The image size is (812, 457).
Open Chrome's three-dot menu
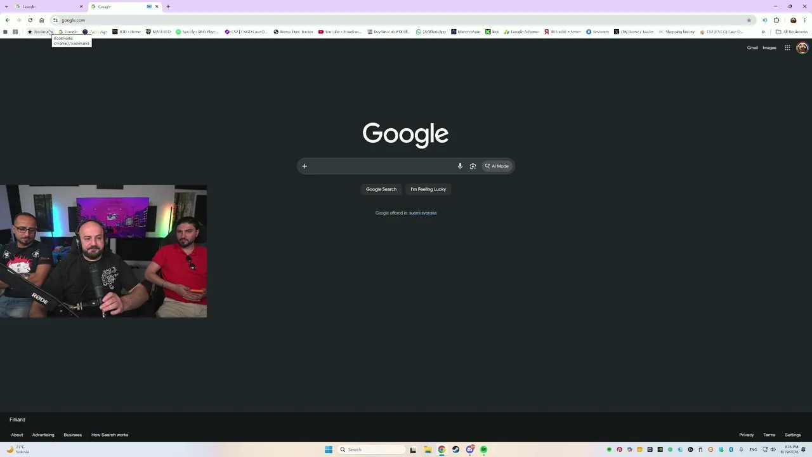coord(804,20)
